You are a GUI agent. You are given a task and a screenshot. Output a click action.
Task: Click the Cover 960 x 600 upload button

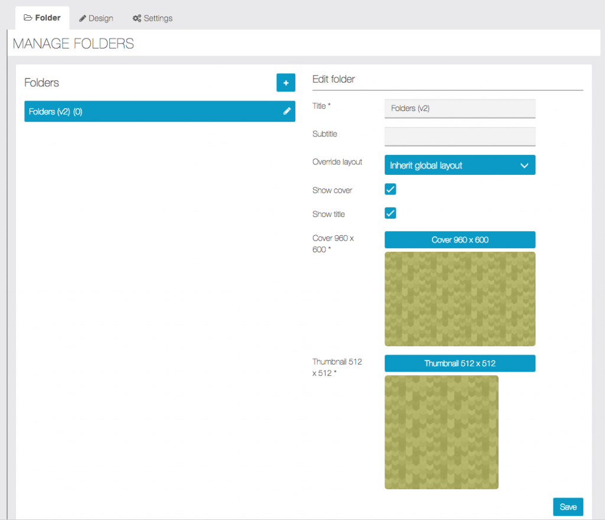(460, 240)
